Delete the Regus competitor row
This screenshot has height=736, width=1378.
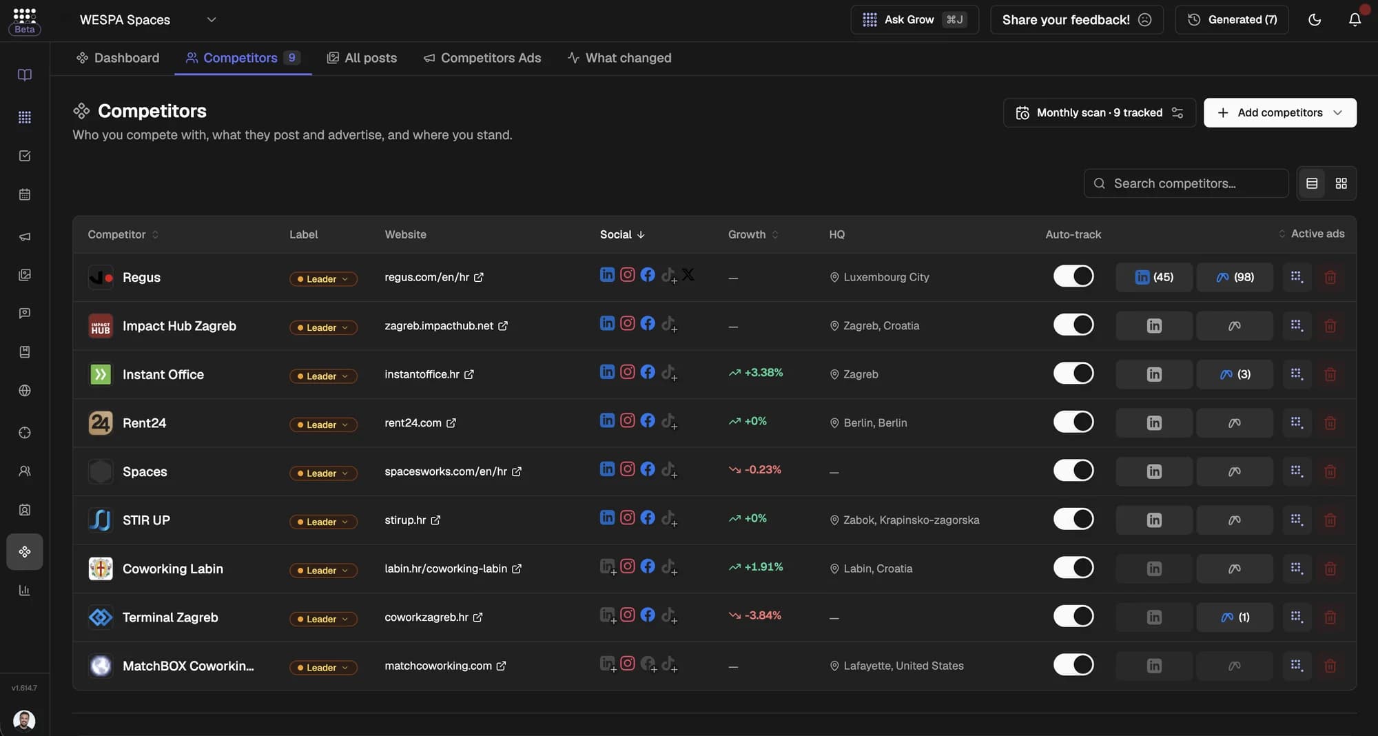tap(1330, 277)
